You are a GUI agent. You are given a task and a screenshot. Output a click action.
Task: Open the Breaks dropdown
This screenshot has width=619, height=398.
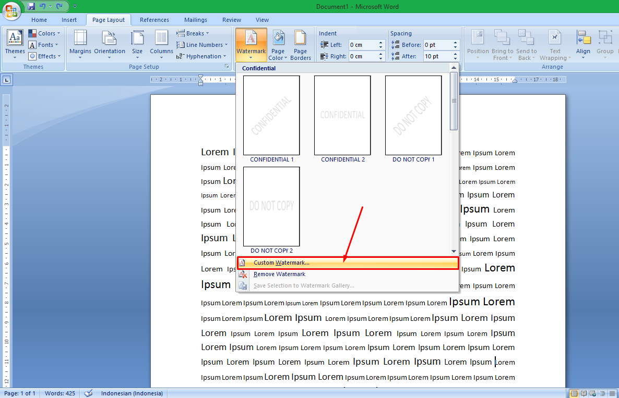193,33
